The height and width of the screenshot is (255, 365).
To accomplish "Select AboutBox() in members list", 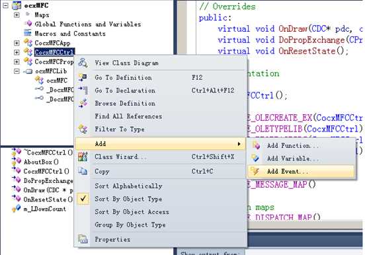I will pyautogui.click(x=41, y=162).
